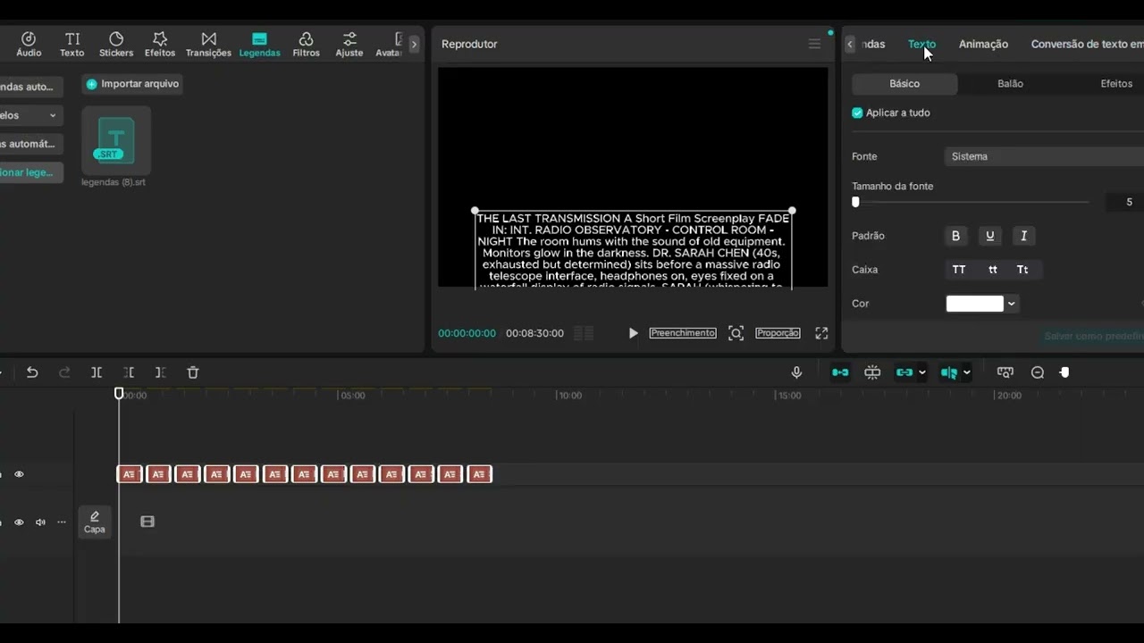
Task: Delete selected clip with trash icon
Action: [192, 372]
